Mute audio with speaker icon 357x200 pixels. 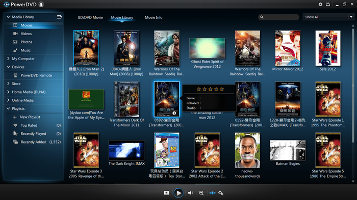point(191,193)
